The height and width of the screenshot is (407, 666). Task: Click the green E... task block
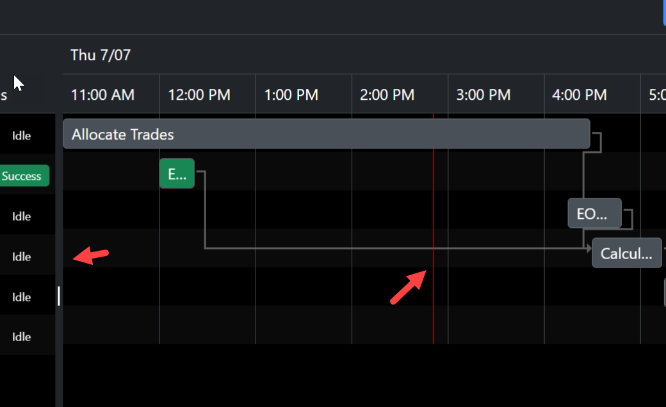(x=177, y=173)
